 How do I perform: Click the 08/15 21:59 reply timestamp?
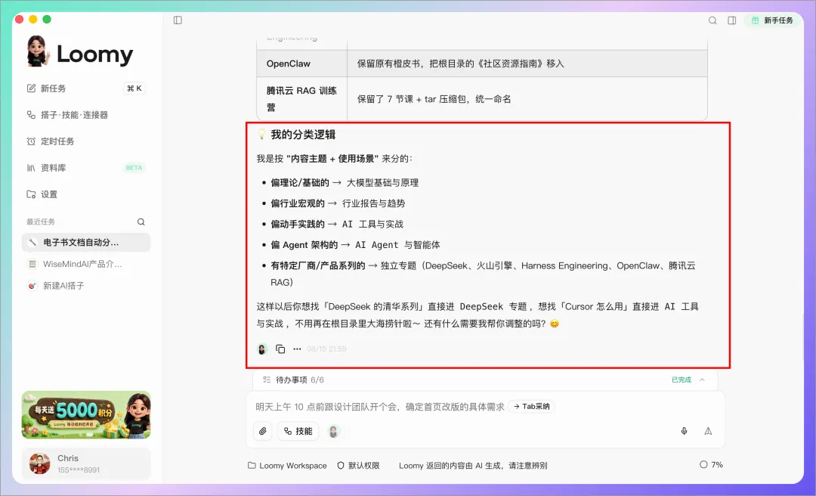coord(326,349)
